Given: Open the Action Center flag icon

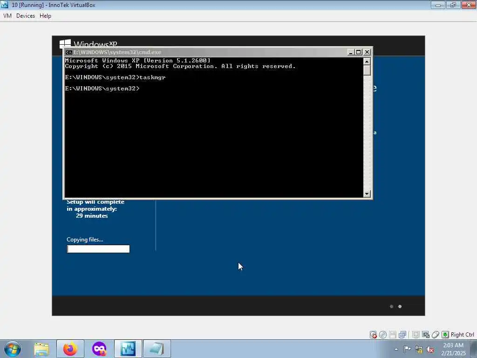Looking at the screenshot, I should (x=407, y=349).
